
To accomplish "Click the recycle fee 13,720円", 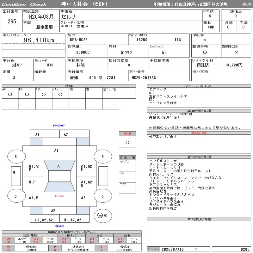I will tap(234, 65).
